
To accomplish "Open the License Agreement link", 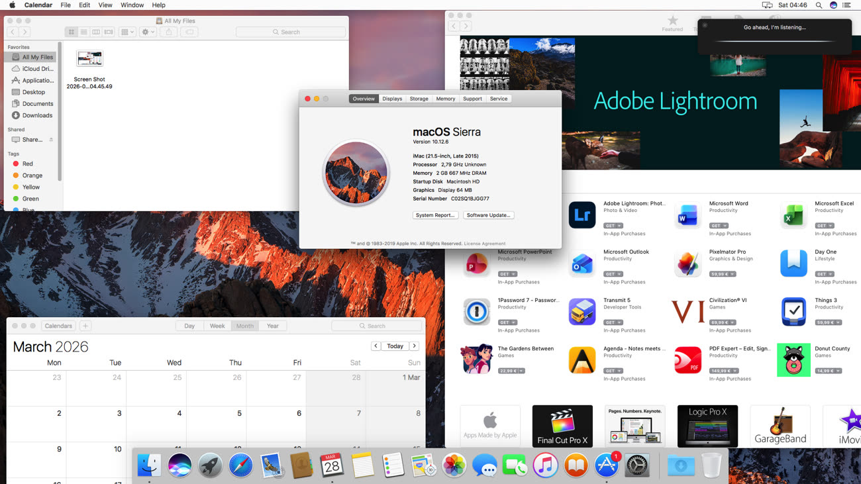I will click(484, 244).
